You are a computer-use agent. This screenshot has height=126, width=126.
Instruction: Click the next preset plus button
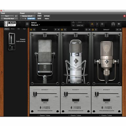[23, 19]
